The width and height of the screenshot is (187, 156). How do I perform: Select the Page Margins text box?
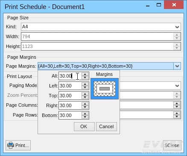tap(105, 66)
